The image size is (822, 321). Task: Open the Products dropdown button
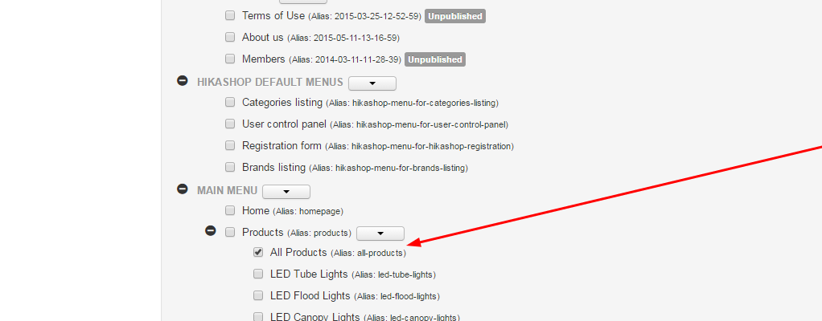[x=380, y=233]
